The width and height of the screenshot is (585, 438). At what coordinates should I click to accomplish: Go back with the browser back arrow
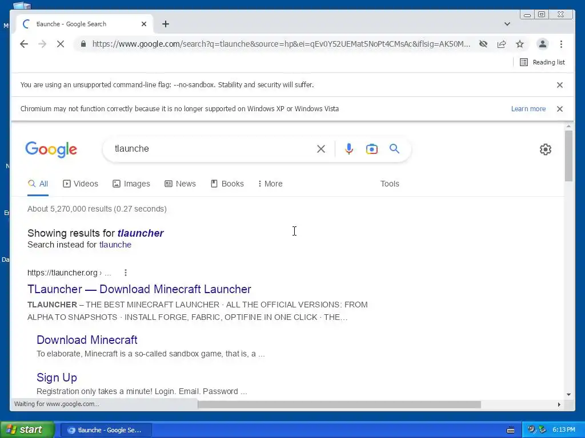point(24,44)
